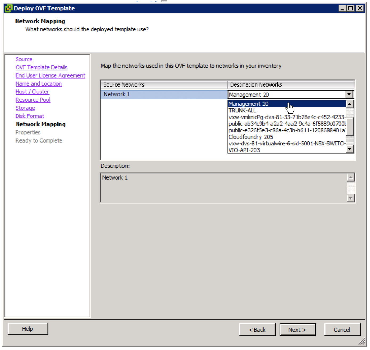The height and width of the screenshot is (350, 370).
Task: Select the public-ab34c9b4 network option
Action: pyautogui.click(x=287, y=124)
